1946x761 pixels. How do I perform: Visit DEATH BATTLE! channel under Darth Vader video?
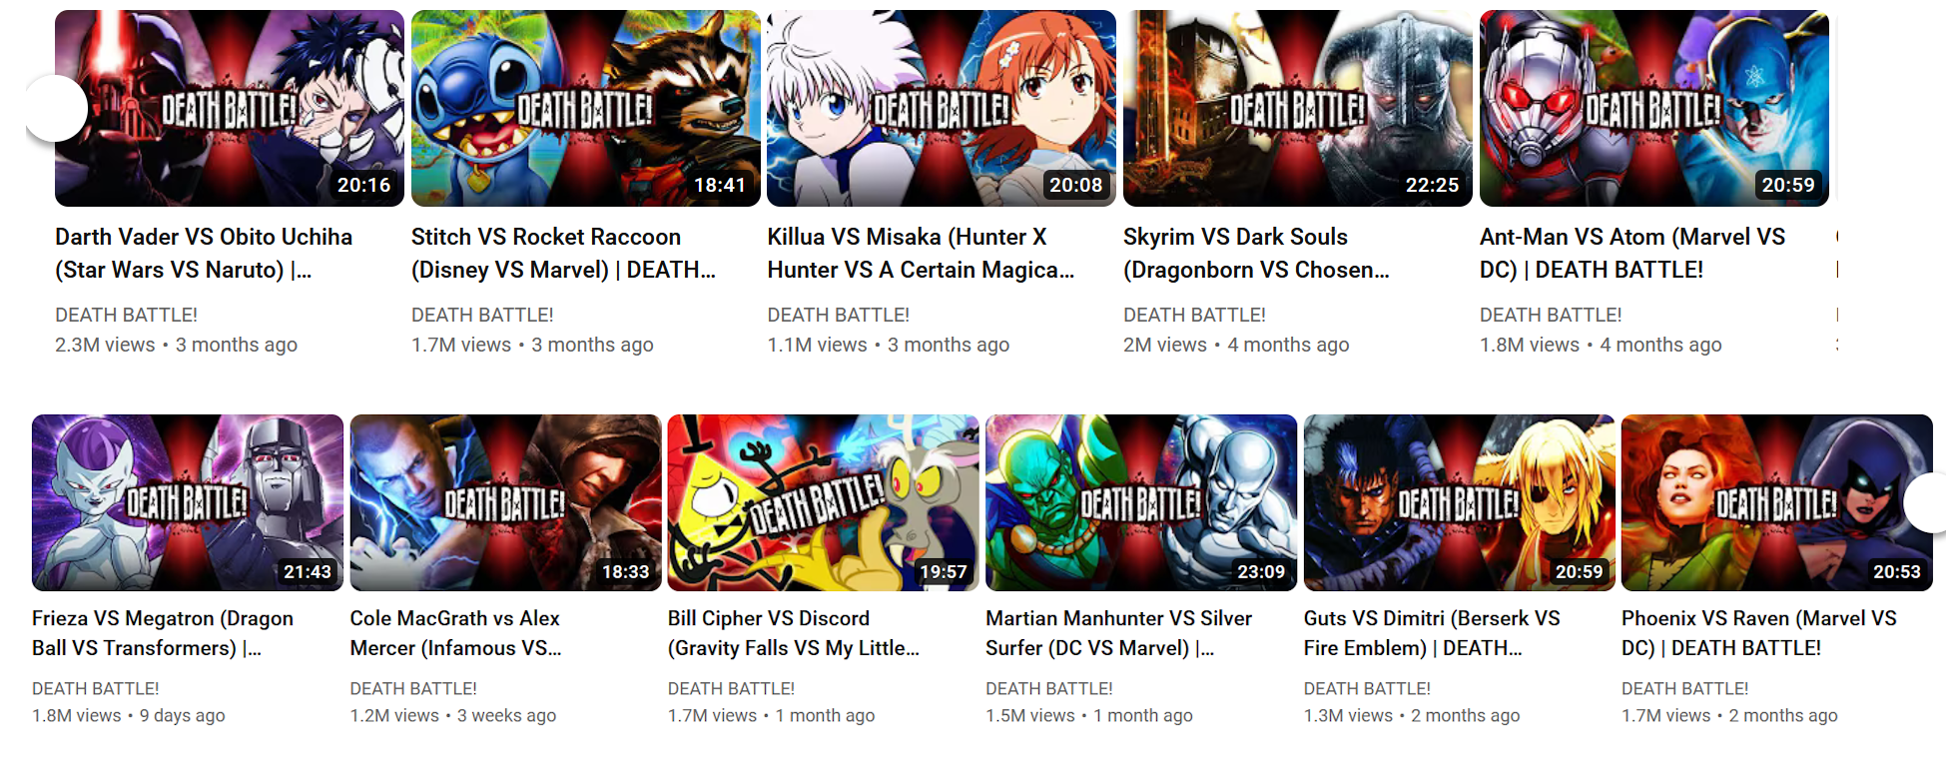(126, 315)
